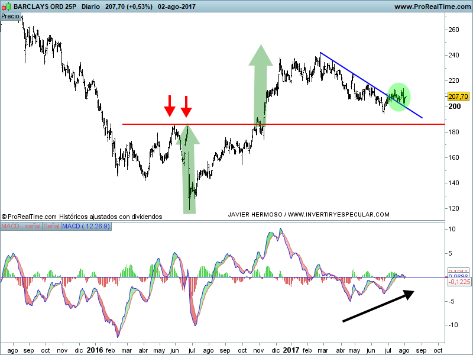Click the BARCLAYS ORD 25P instrument name
Screen dimensions: 473x355
pyautogui.click(x=44, y=7)
